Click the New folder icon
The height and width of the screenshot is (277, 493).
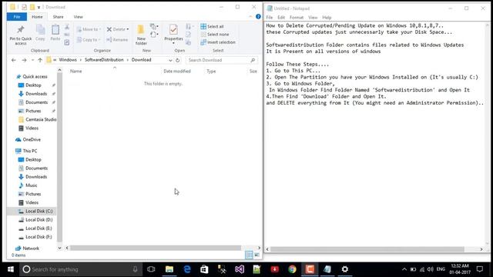[x=141, y=30]
